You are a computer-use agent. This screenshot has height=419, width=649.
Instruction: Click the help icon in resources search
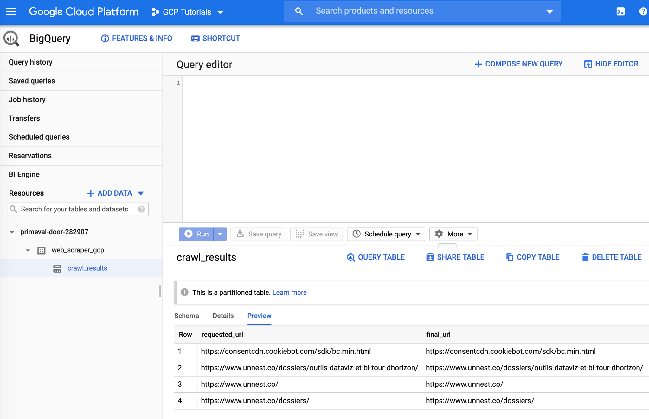(141, 209)
